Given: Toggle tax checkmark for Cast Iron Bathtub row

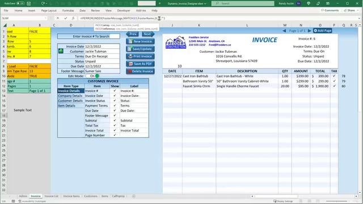Looking at the screenshot, I should coord(334,76).
